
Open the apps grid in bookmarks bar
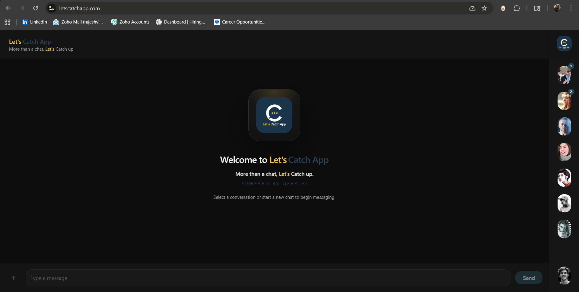pos(8,22)
